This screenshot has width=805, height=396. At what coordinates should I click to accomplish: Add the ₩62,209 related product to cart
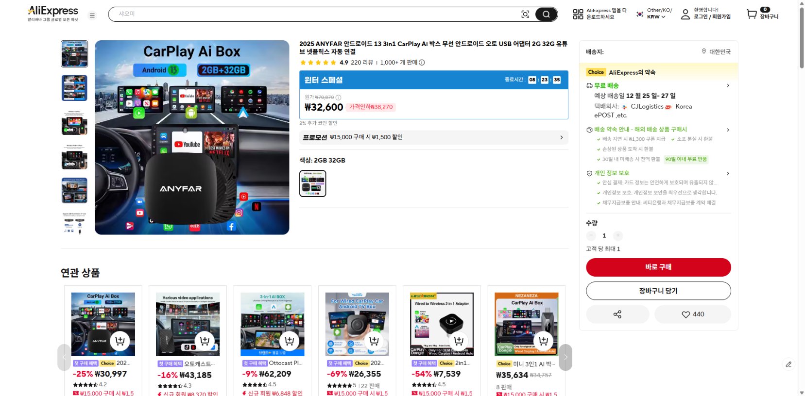pos(290,341)
